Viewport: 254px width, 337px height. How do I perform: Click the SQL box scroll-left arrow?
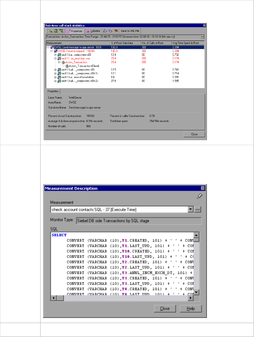53,298
